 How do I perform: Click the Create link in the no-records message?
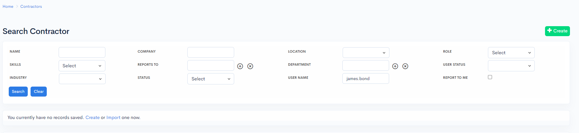coord(93,117)
